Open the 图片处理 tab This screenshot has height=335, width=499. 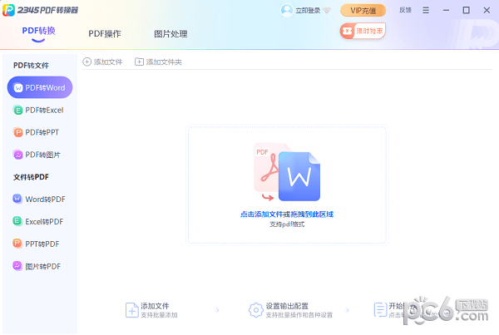[x=170, y=34]
